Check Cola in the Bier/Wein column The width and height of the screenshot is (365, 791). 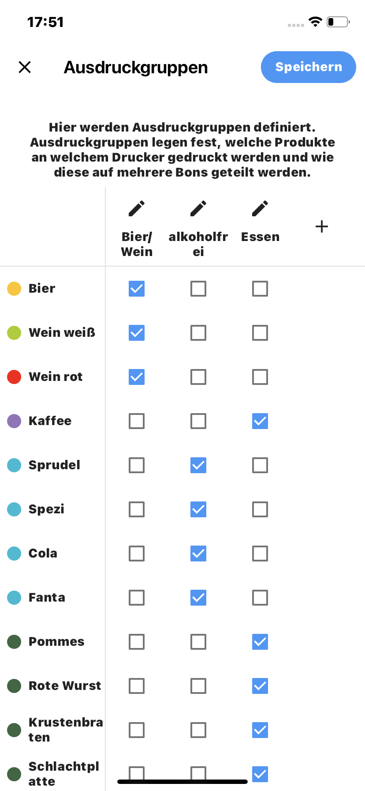point(137,554)
